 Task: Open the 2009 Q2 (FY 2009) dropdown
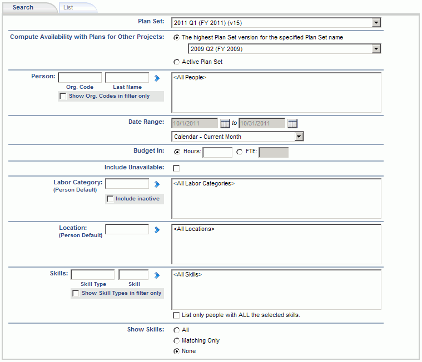point(376,49)
